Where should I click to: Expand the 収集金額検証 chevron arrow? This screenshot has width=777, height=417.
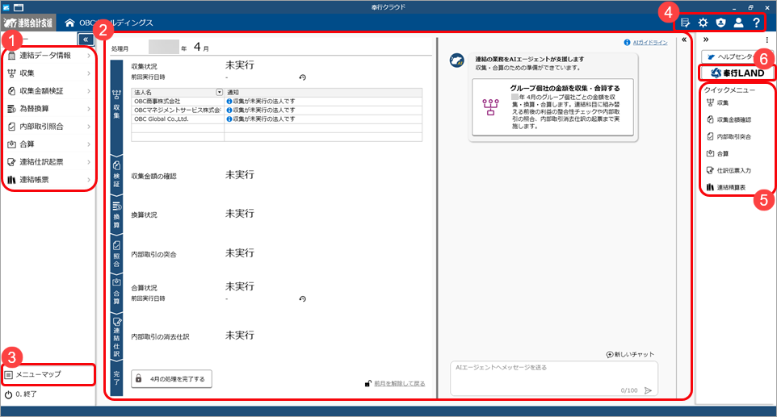(x=89, y=91)
